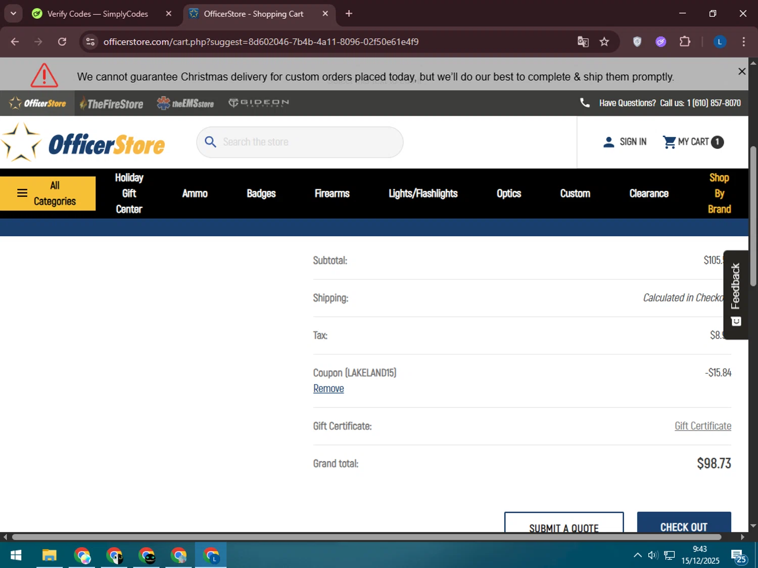Click the CHECK OUT button

(x=684, y=523)
